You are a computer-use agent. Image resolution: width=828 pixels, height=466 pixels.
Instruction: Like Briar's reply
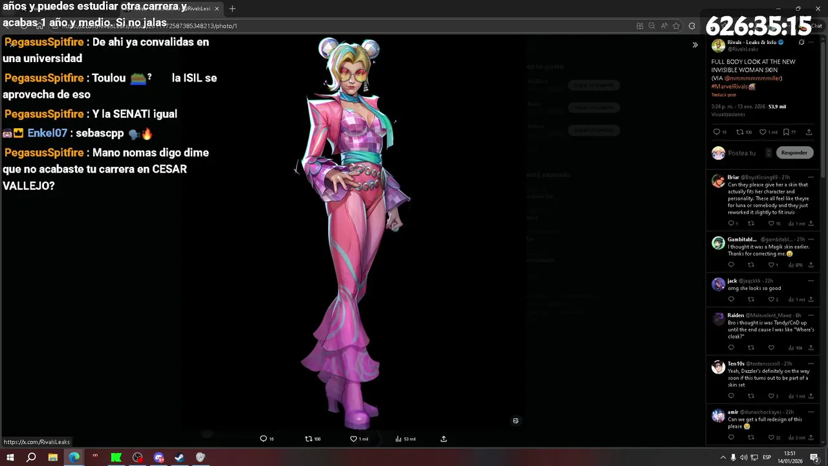click(771, 223)
